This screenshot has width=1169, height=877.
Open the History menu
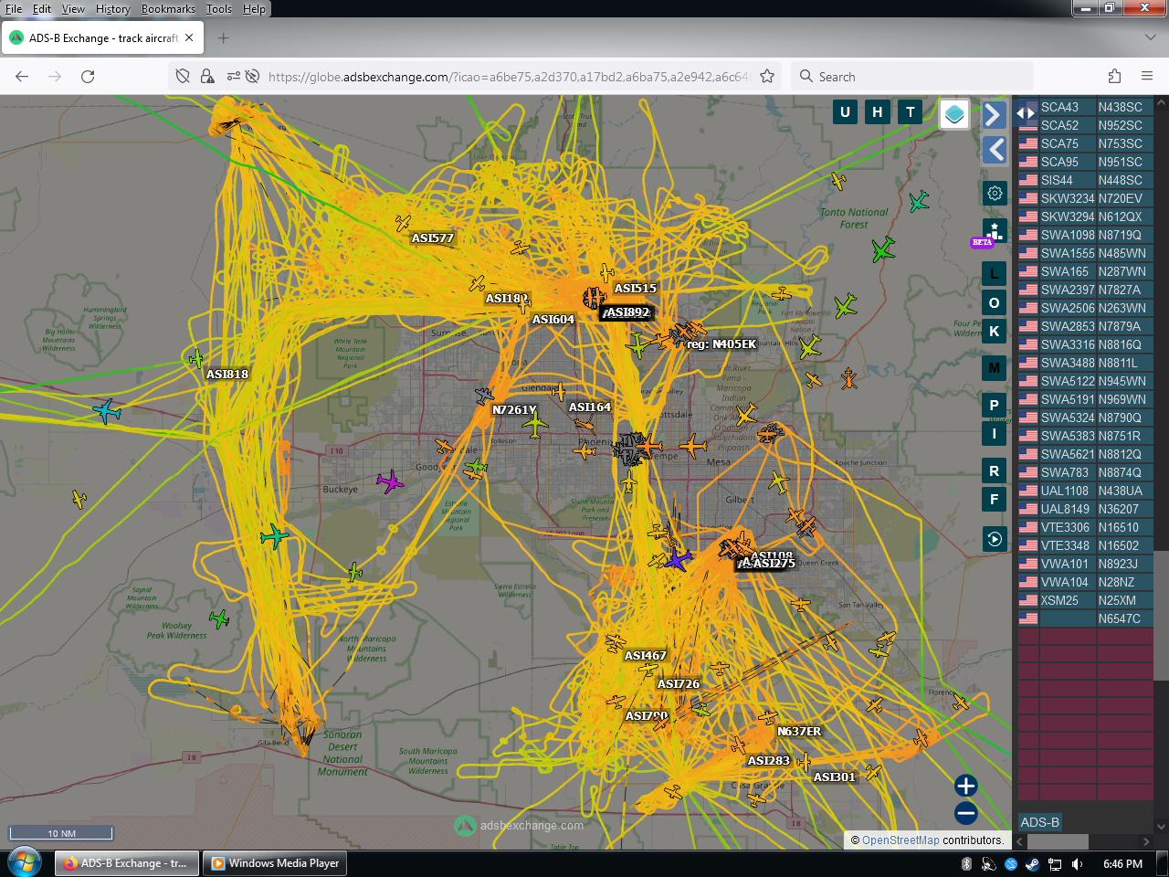pyautogui.click(x=112, y=9)
